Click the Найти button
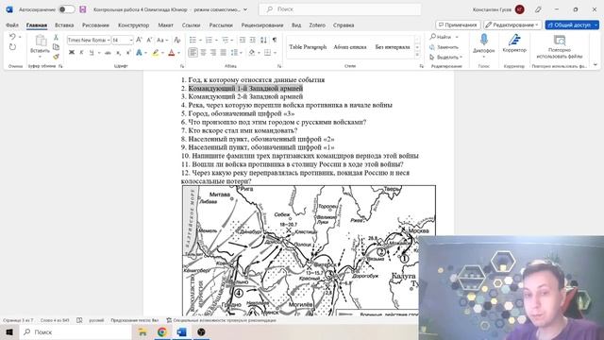604x340 pixels. (441, 37)
